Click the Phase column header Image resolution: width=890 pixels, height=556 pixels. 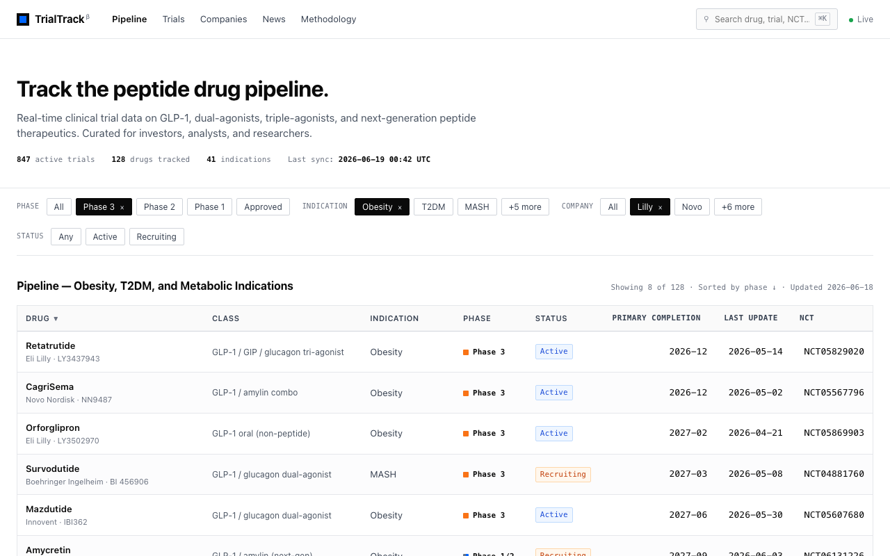coord(477,319)
